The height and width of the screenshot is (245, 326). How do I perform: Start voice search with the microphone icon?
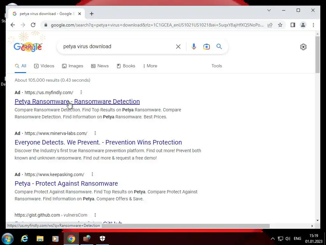pyautogui.click(x=194, y=47)
